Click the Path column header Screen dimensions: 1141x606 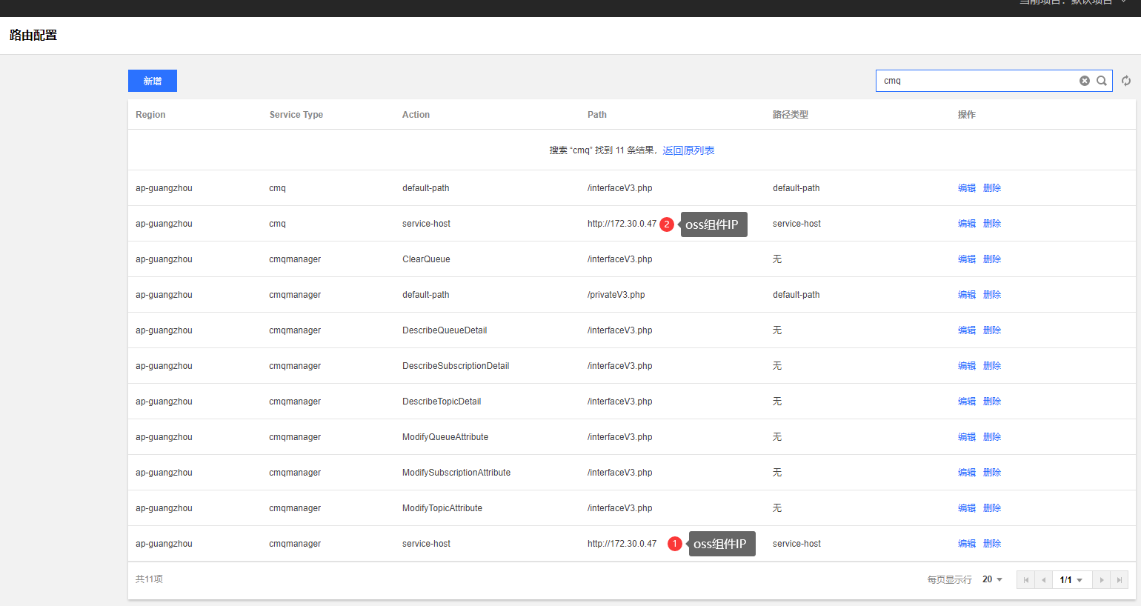[x=597, y=115]
